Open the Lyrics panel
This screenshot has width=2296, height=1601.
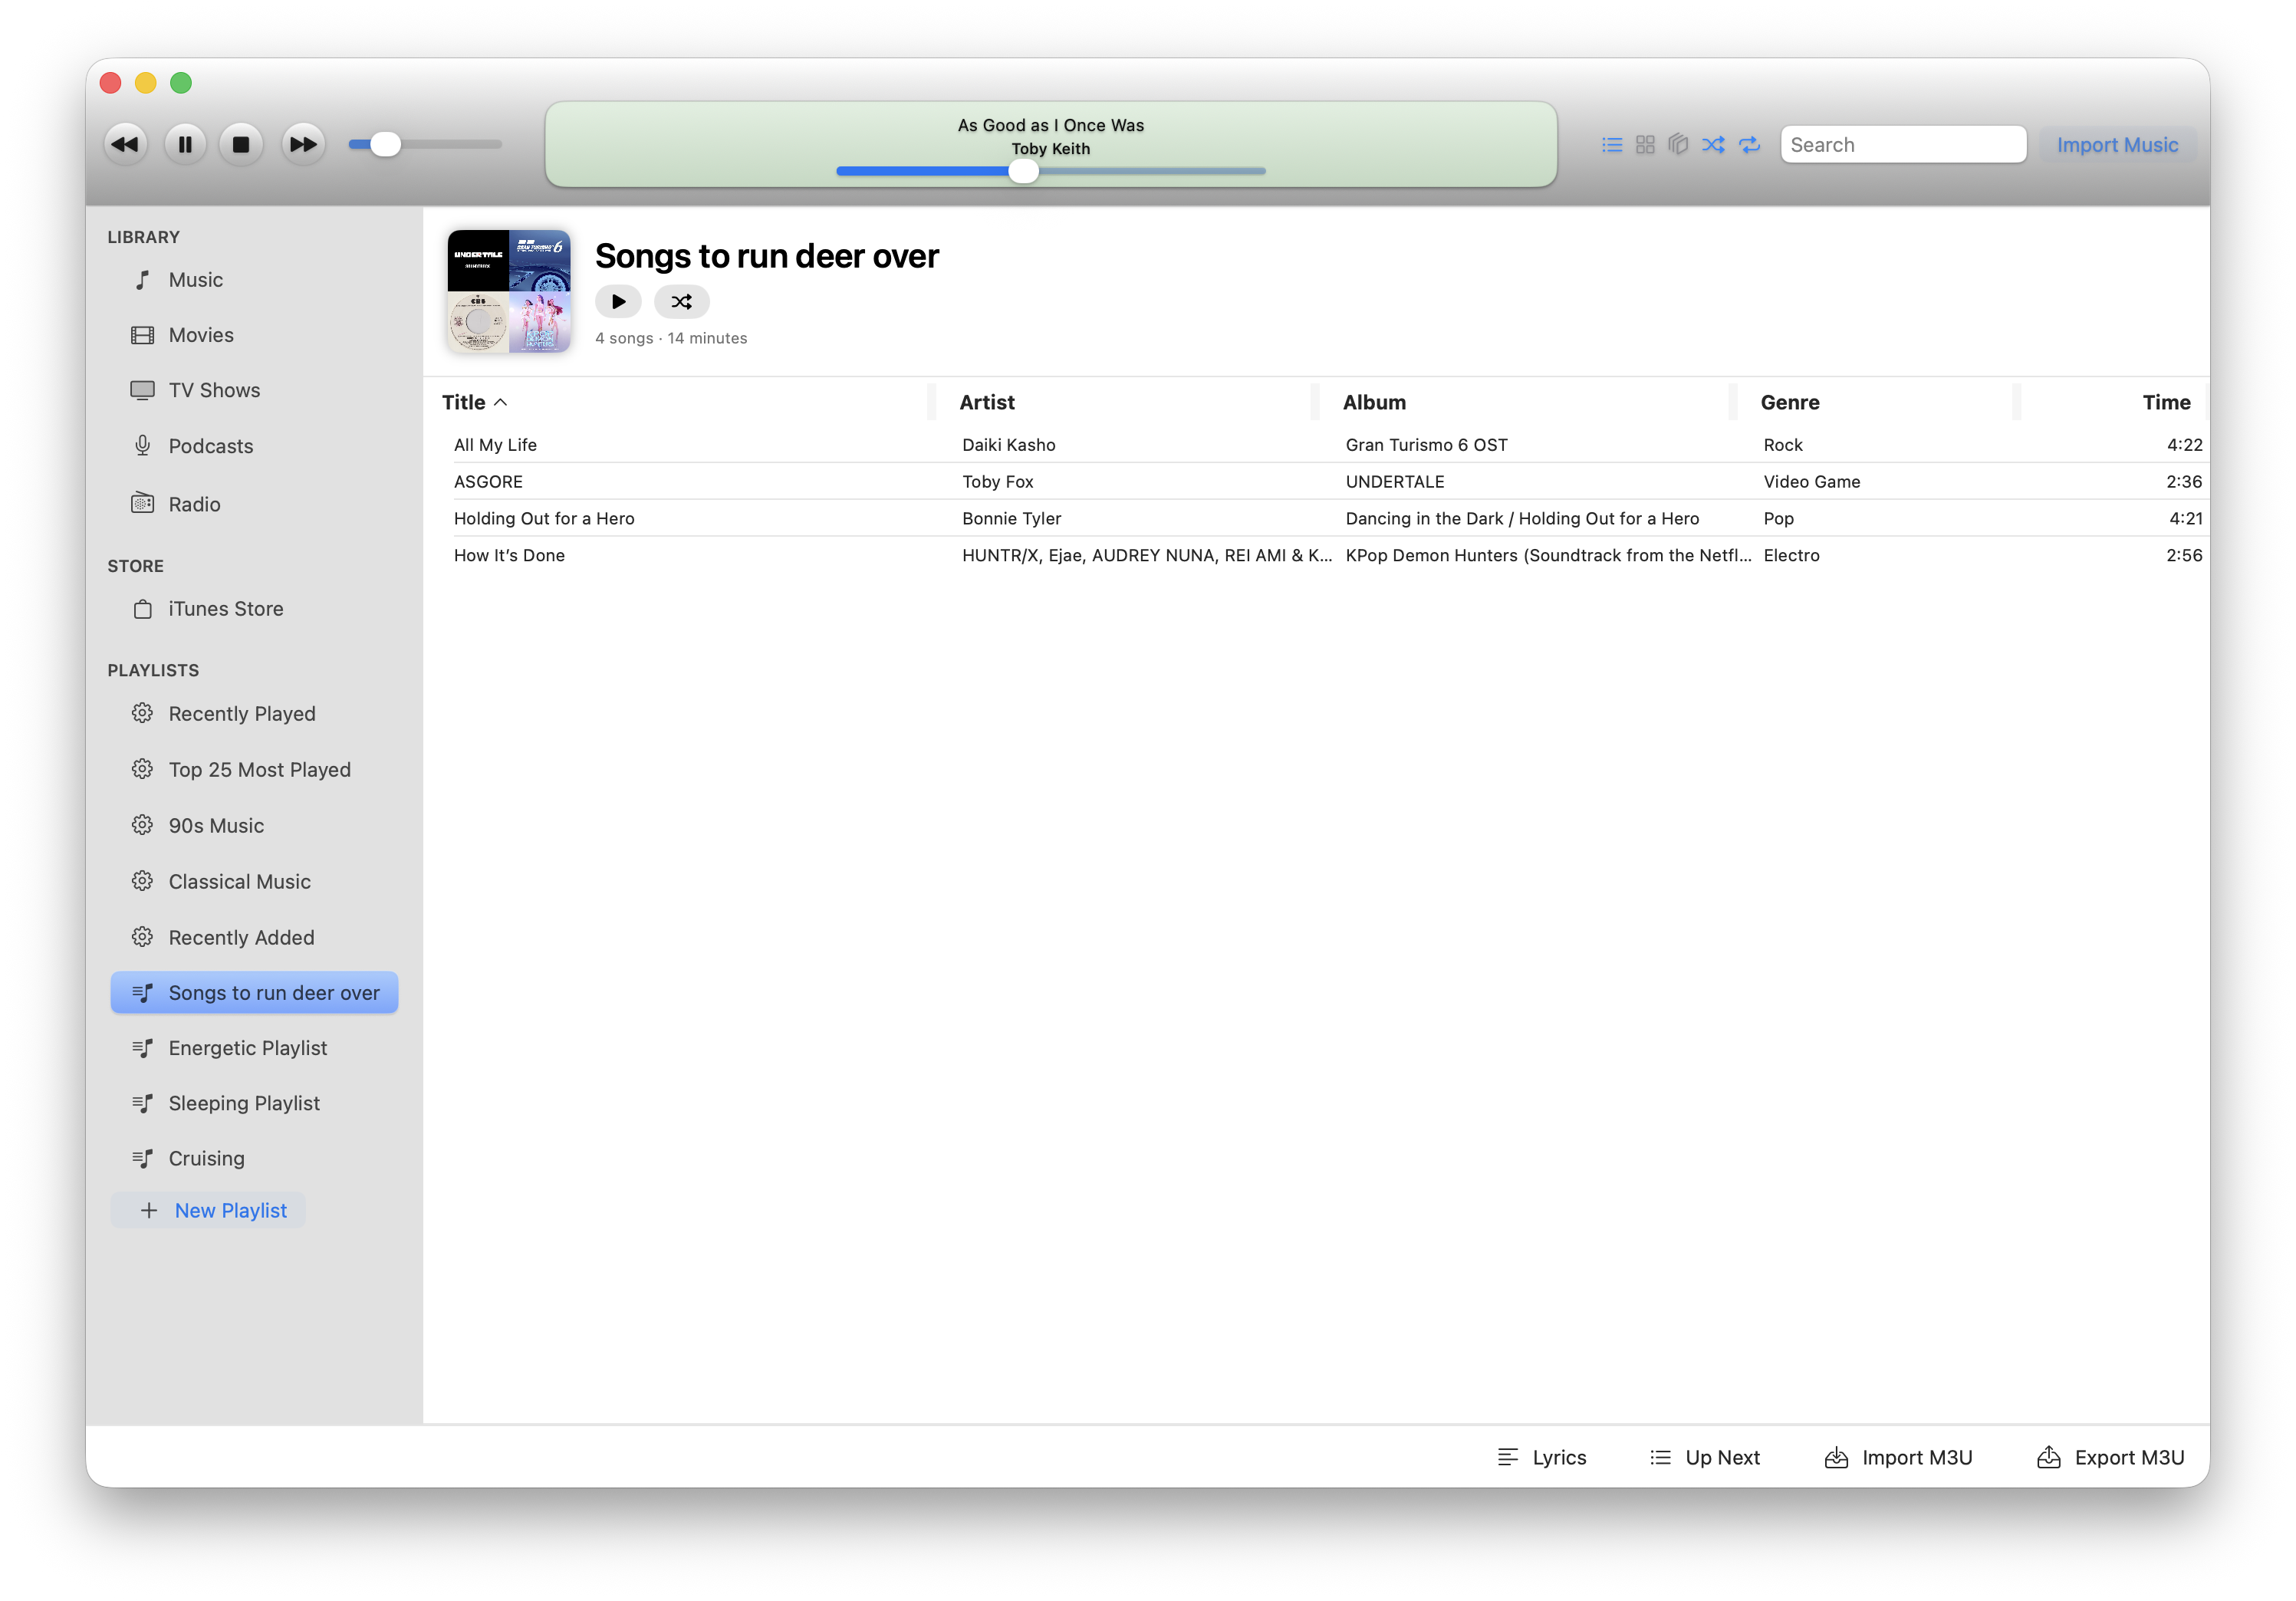coord(1541,1458)
